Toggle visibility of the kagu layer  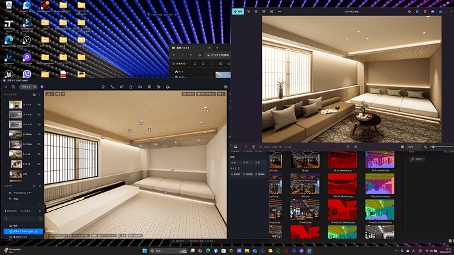[x=10, y=198]
